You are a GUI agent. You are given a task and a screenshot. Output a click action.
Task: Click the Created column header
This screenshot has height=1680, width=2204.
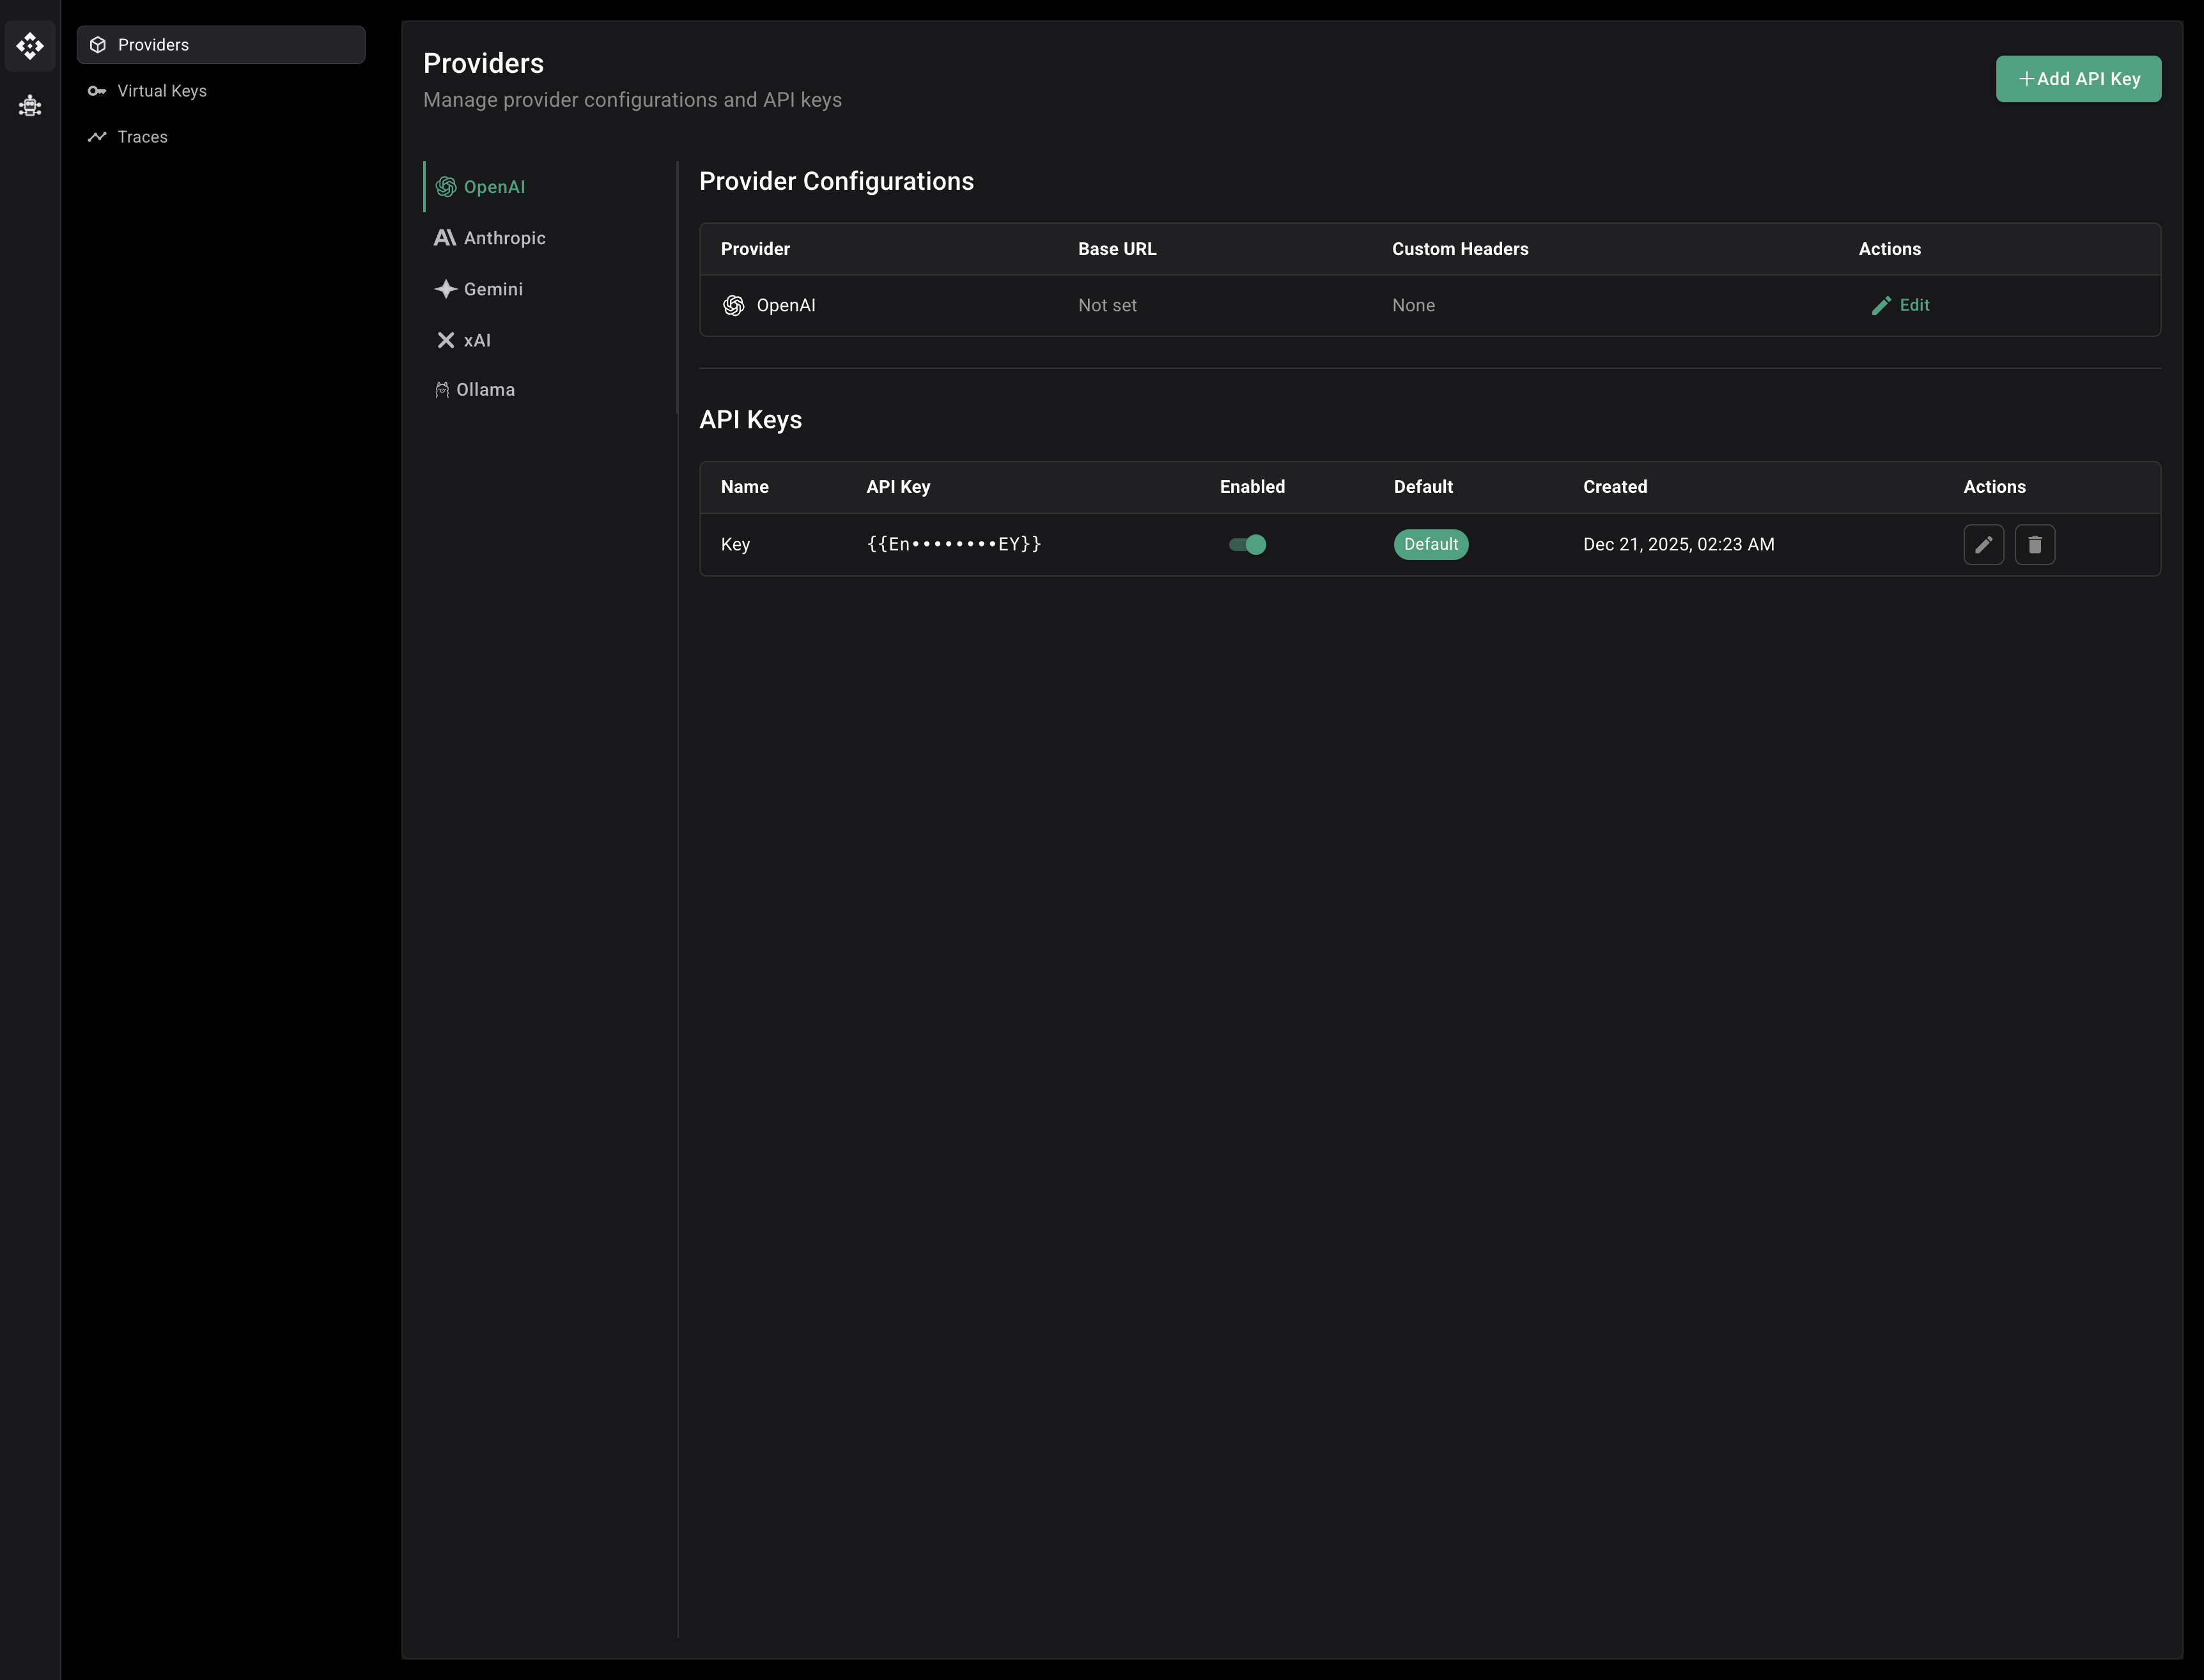click(x=1615, y=487)
